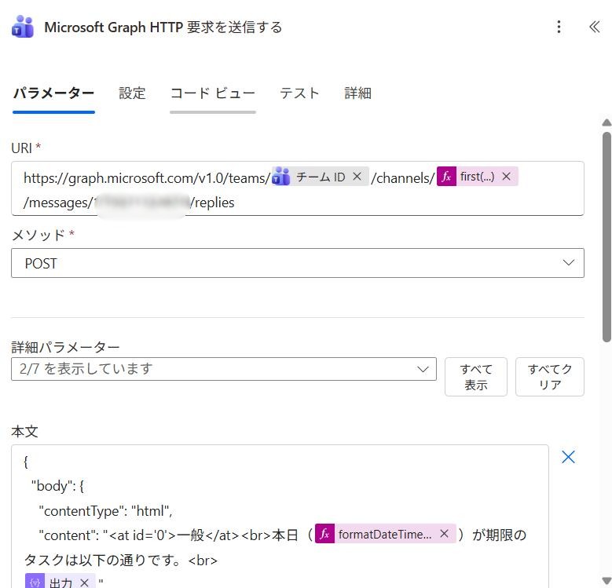Click the すべて表示 button

(475, 377)
